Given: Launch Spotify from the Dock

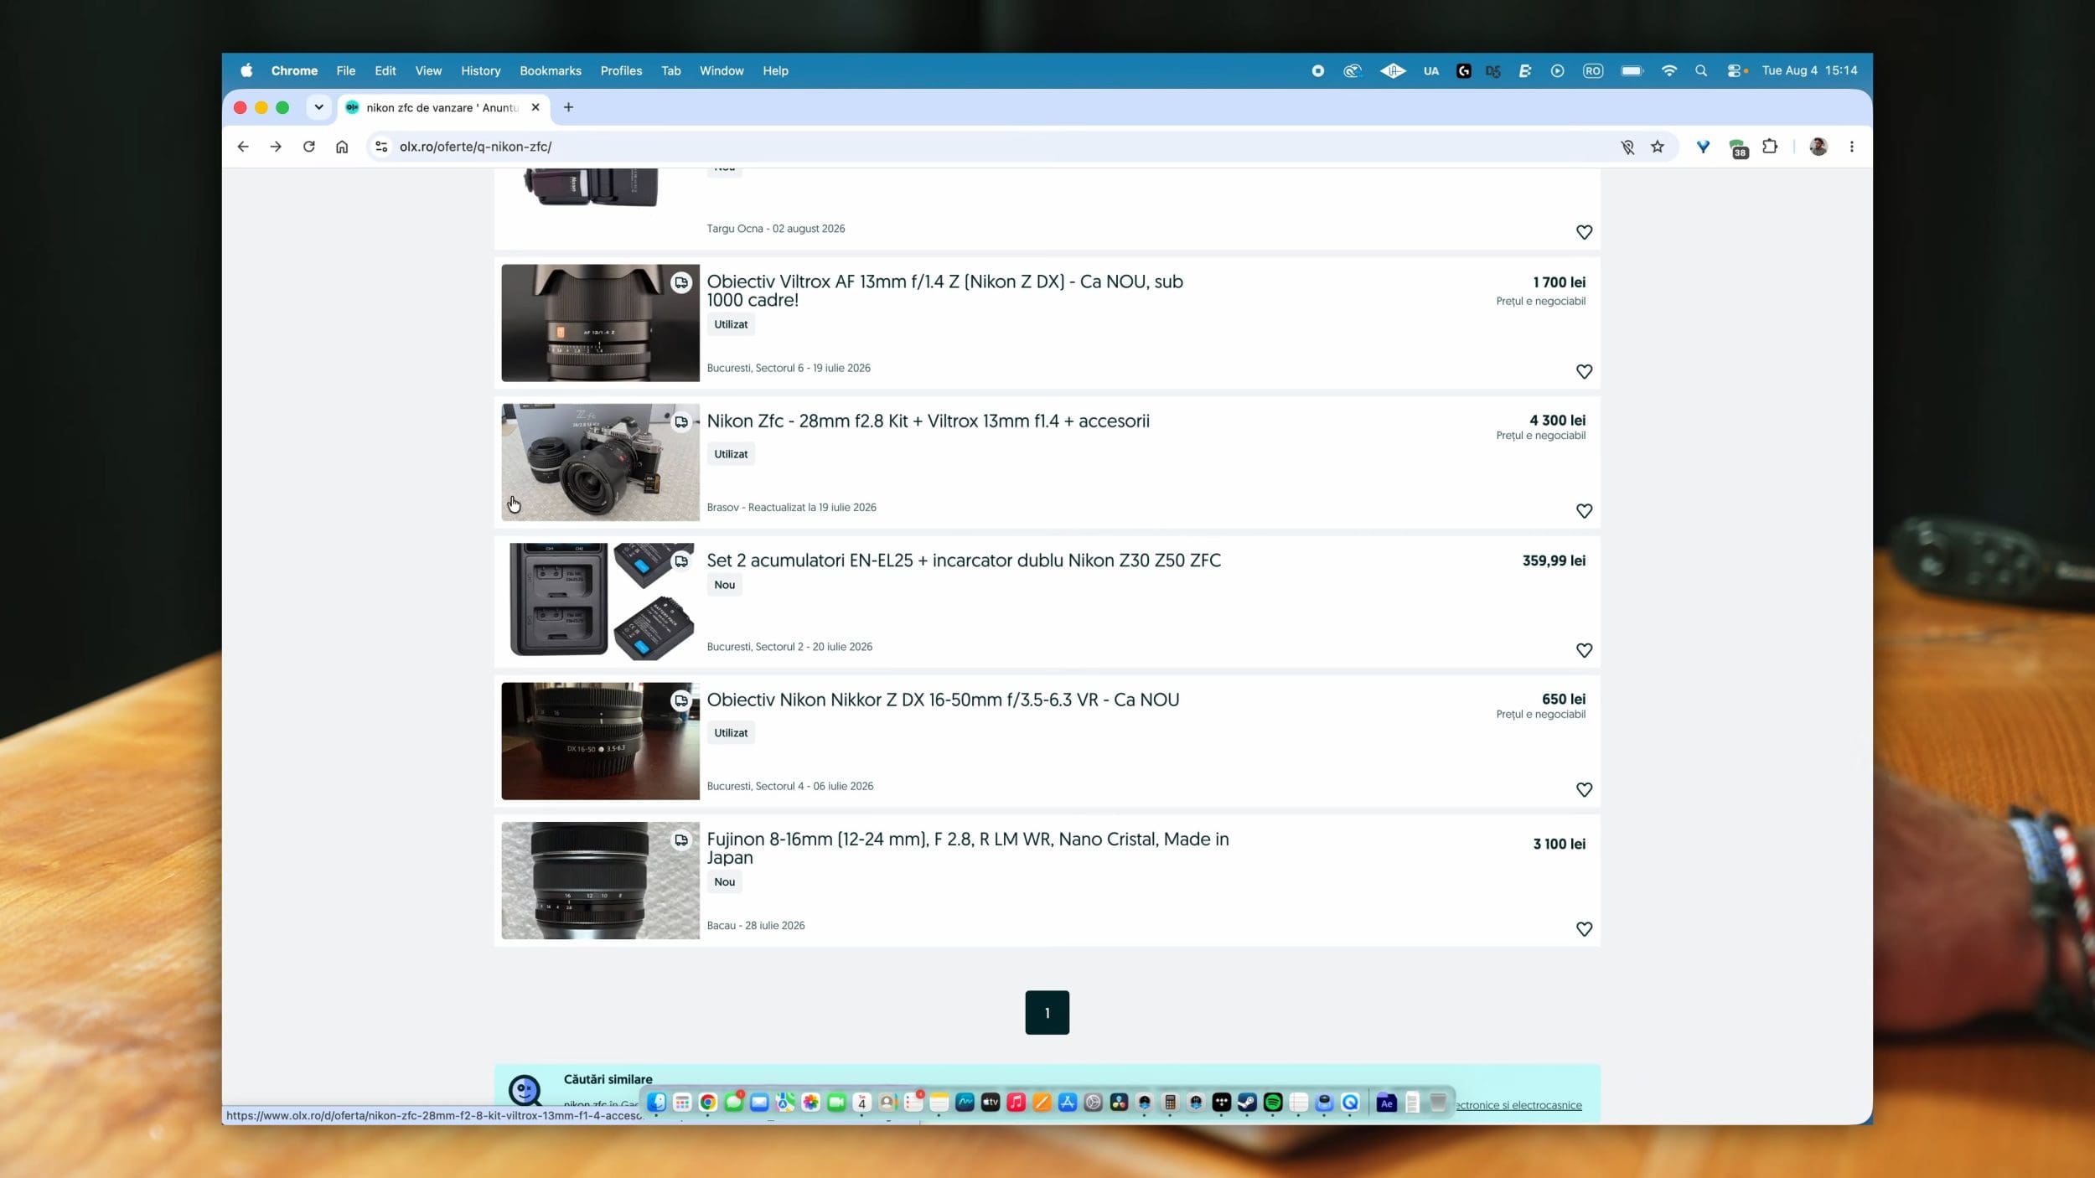Looking at the screenshot, I should 1273,1103.
